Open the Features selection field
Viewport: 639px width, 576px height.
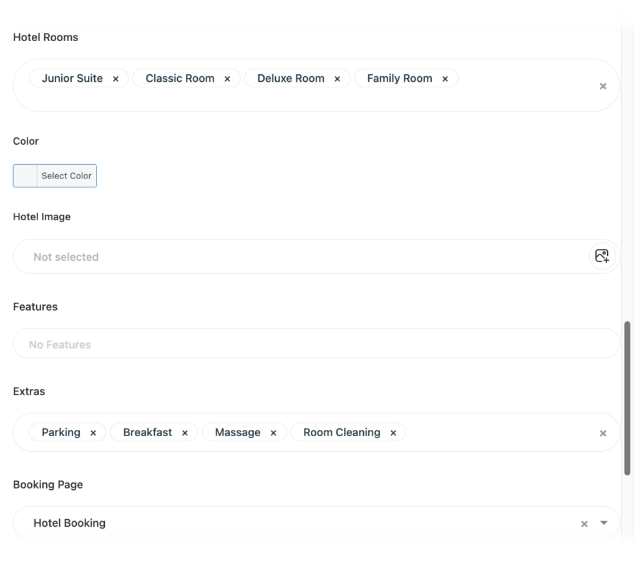[x=312, y=344]
